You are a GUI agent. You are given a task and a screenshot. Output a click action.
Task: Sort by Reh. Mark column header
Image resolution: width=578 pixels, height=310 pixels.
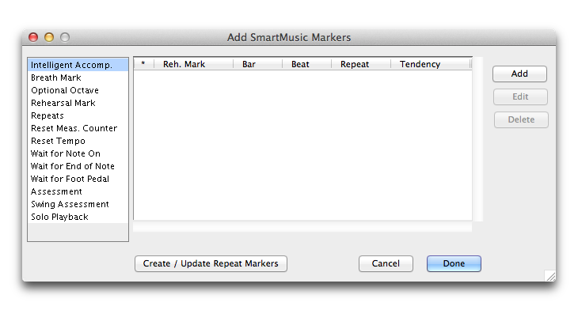193,64
